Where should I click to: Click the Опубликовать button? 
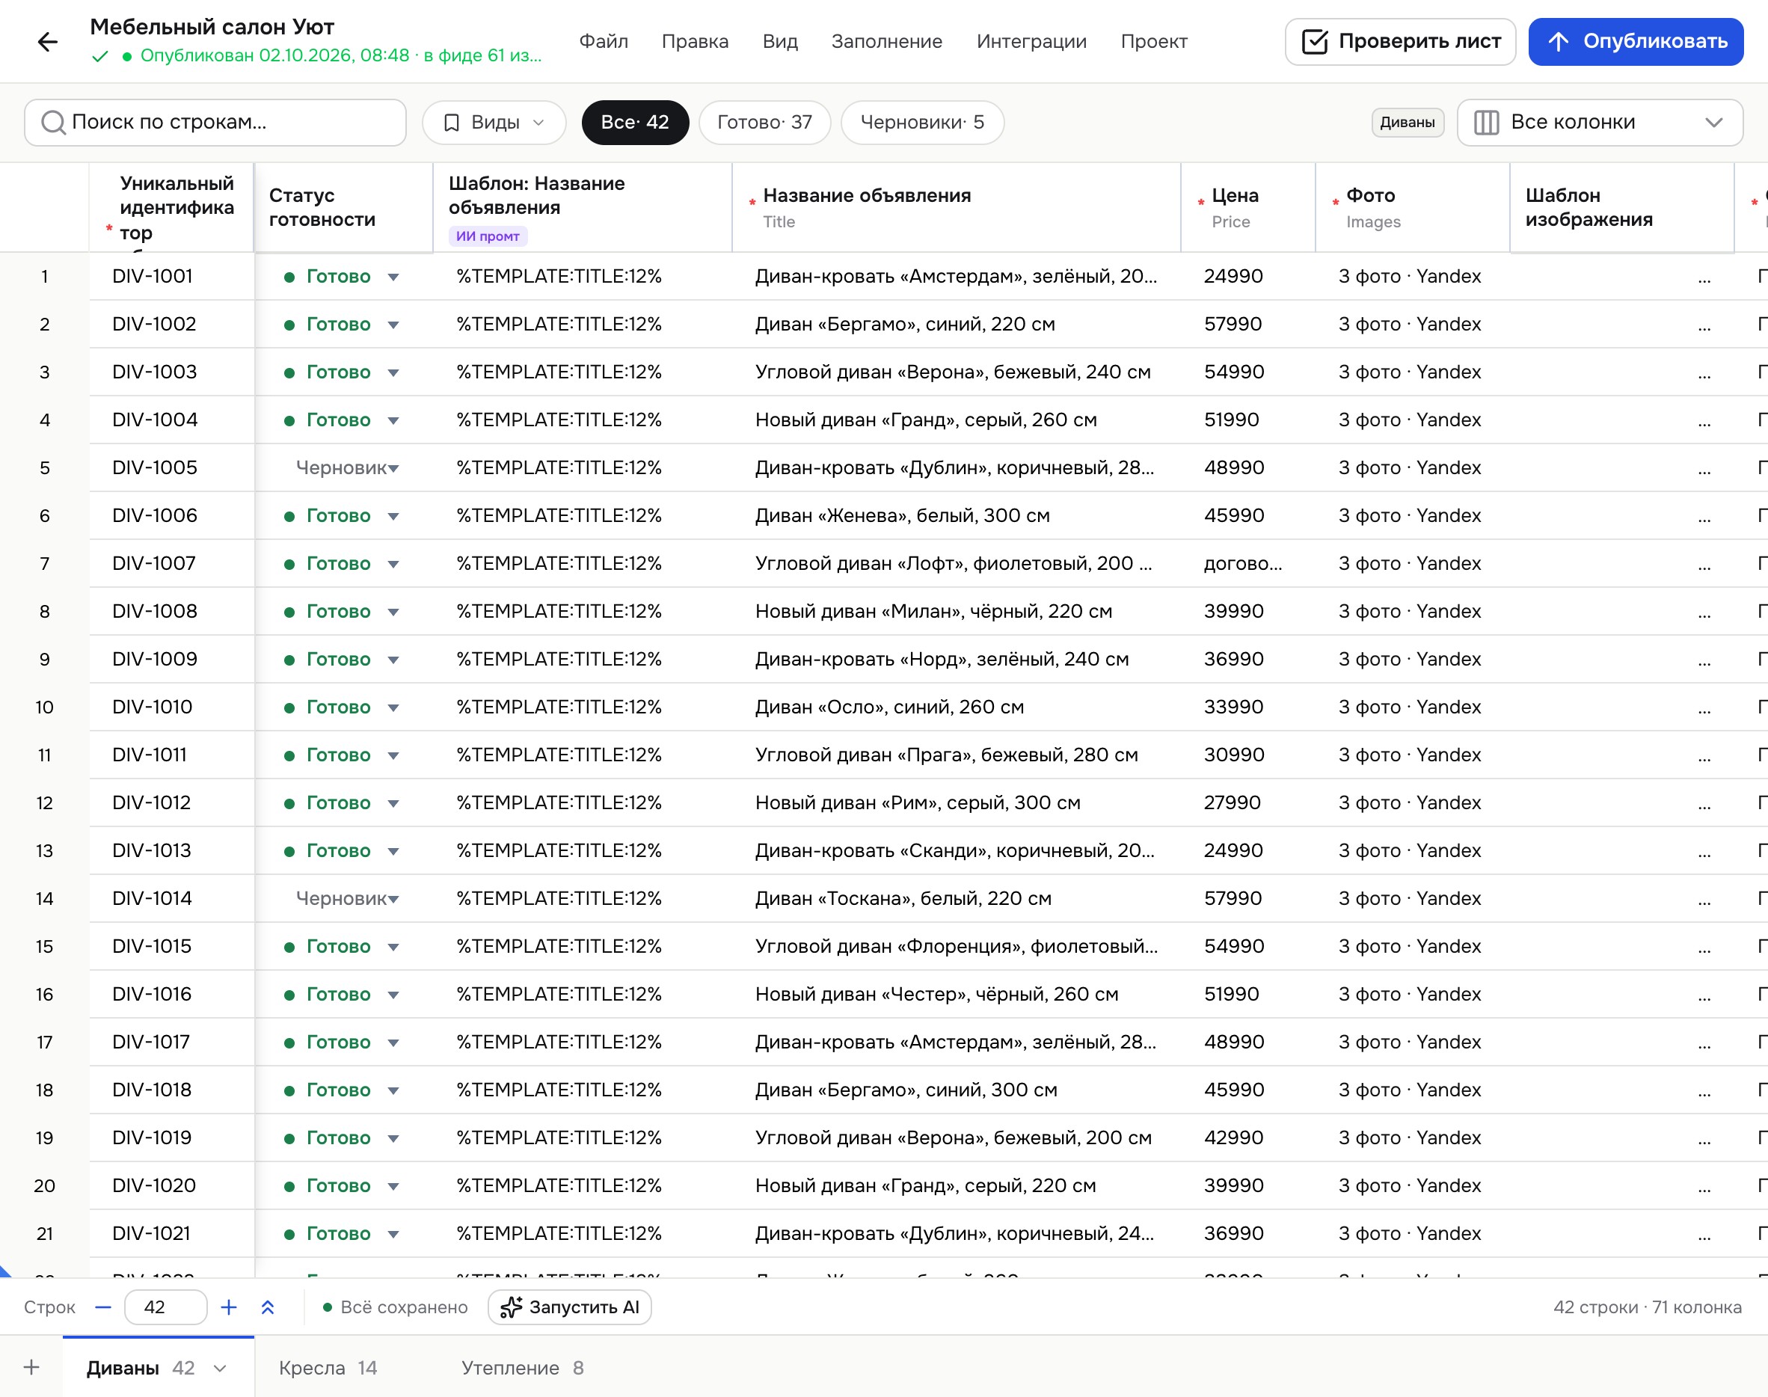1636,42
